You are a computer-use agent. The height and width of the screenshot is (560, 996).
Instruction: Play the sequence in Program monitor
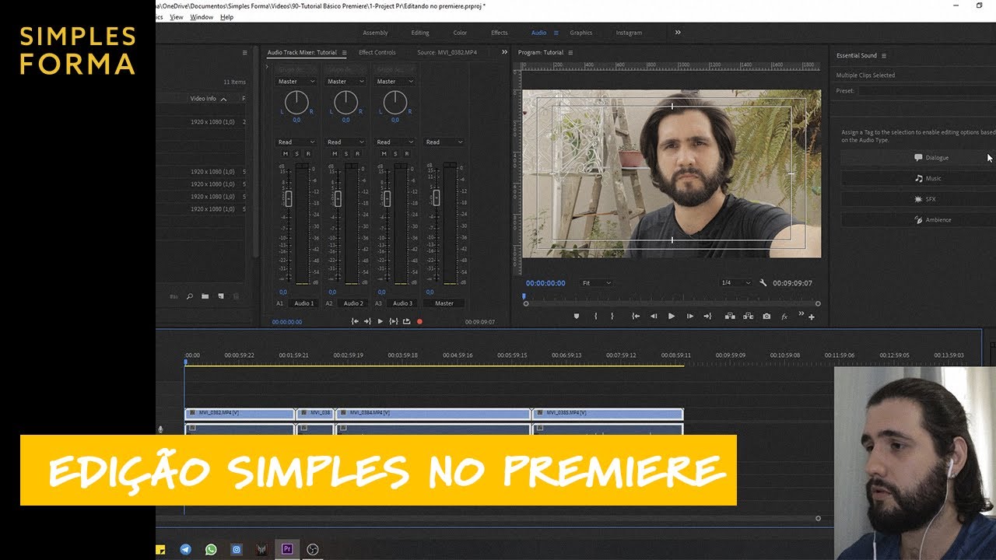point(672,317)
